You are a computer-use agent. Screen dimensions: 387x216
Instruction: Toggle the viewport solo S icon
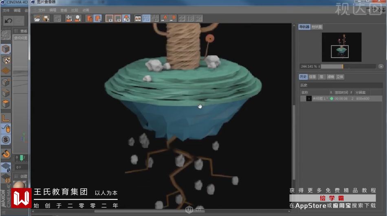[6, 140]
